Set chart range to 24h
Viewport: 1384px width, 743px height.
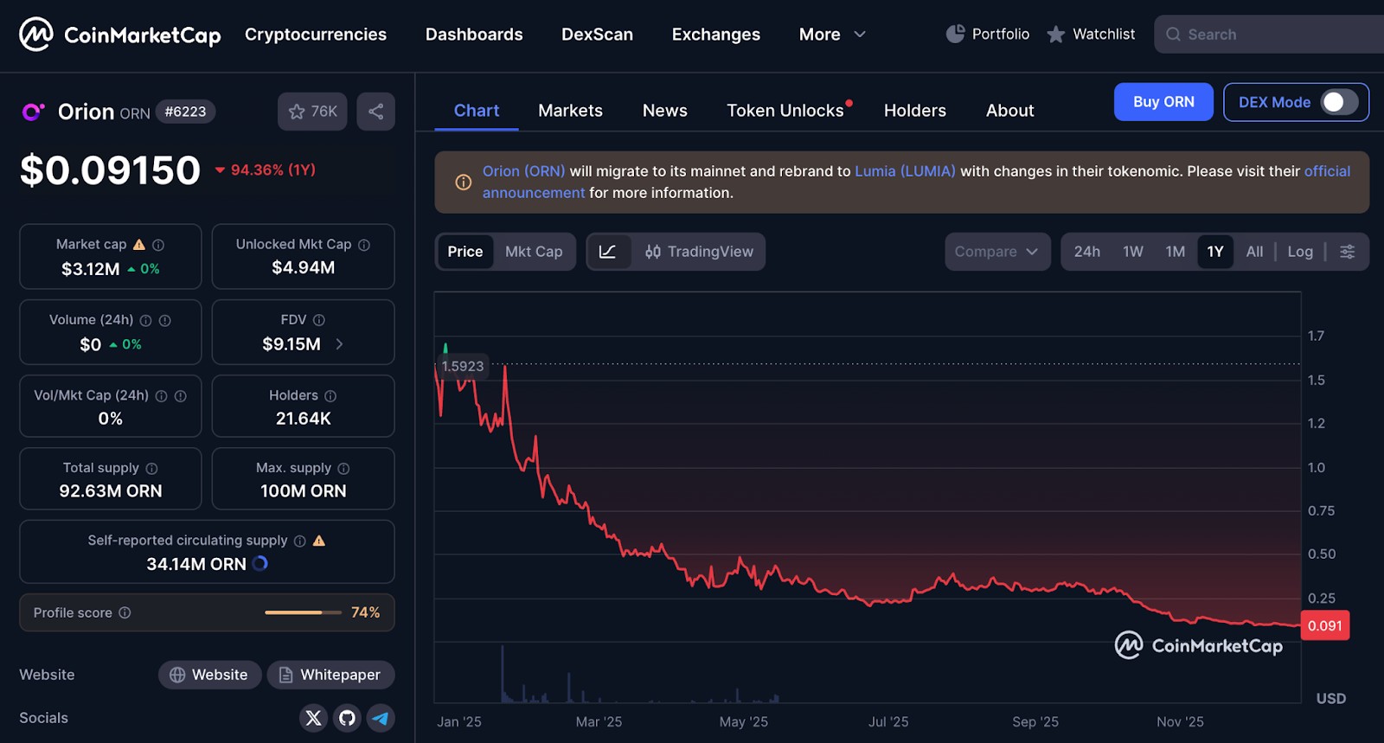[1087, 252]
